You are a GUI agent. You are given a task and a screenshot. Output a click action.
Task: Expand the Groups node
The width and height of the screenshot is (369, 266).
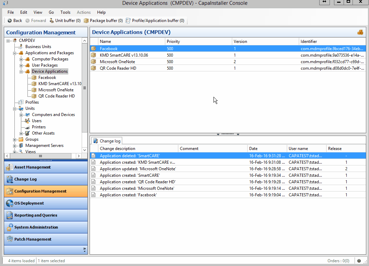pyautogui.click(x=15, y=140)
